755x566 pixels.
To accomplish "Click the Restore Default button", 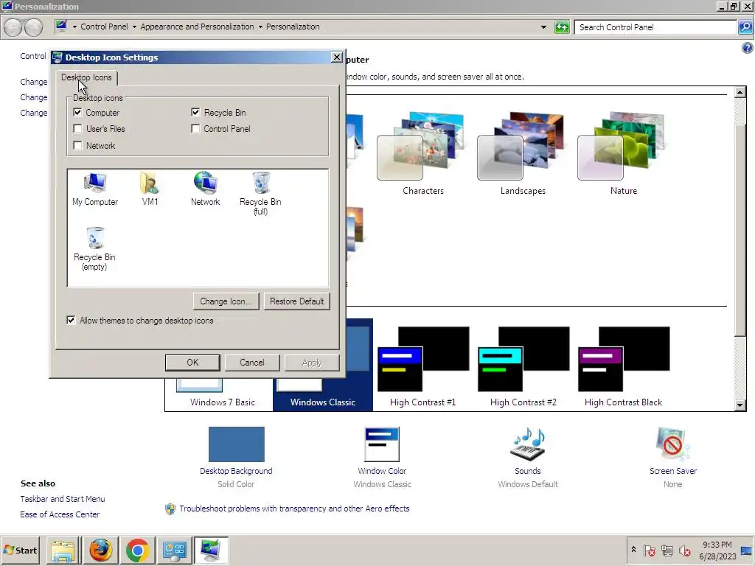I will point(296,301).
